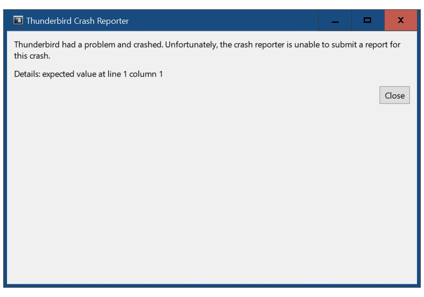Click the word "Unfortunately" in the message
The height and width of the screenshot is (297, 424).
(191, 44)
